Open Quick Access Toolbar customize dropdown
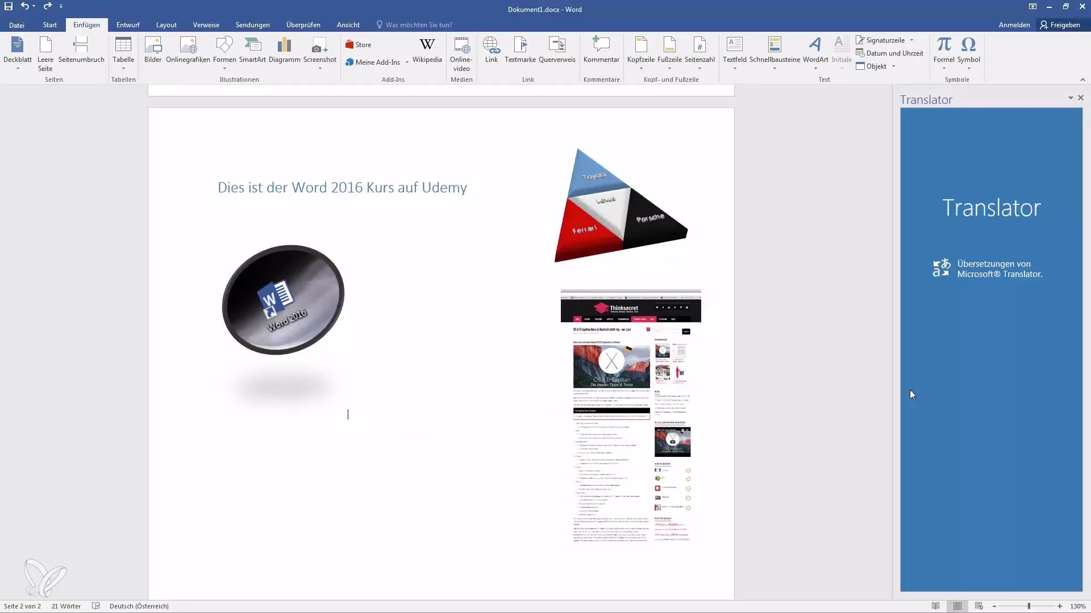The image size is (1091, 613). click(x=61, y=6)
